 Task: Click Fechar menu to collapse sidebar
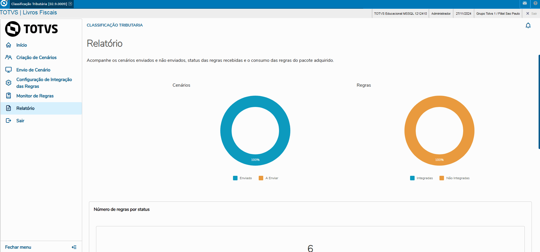[18, 247]
